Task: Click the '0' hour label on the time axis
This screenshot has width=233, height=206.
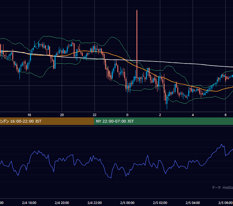Action: tap(127, 115)
